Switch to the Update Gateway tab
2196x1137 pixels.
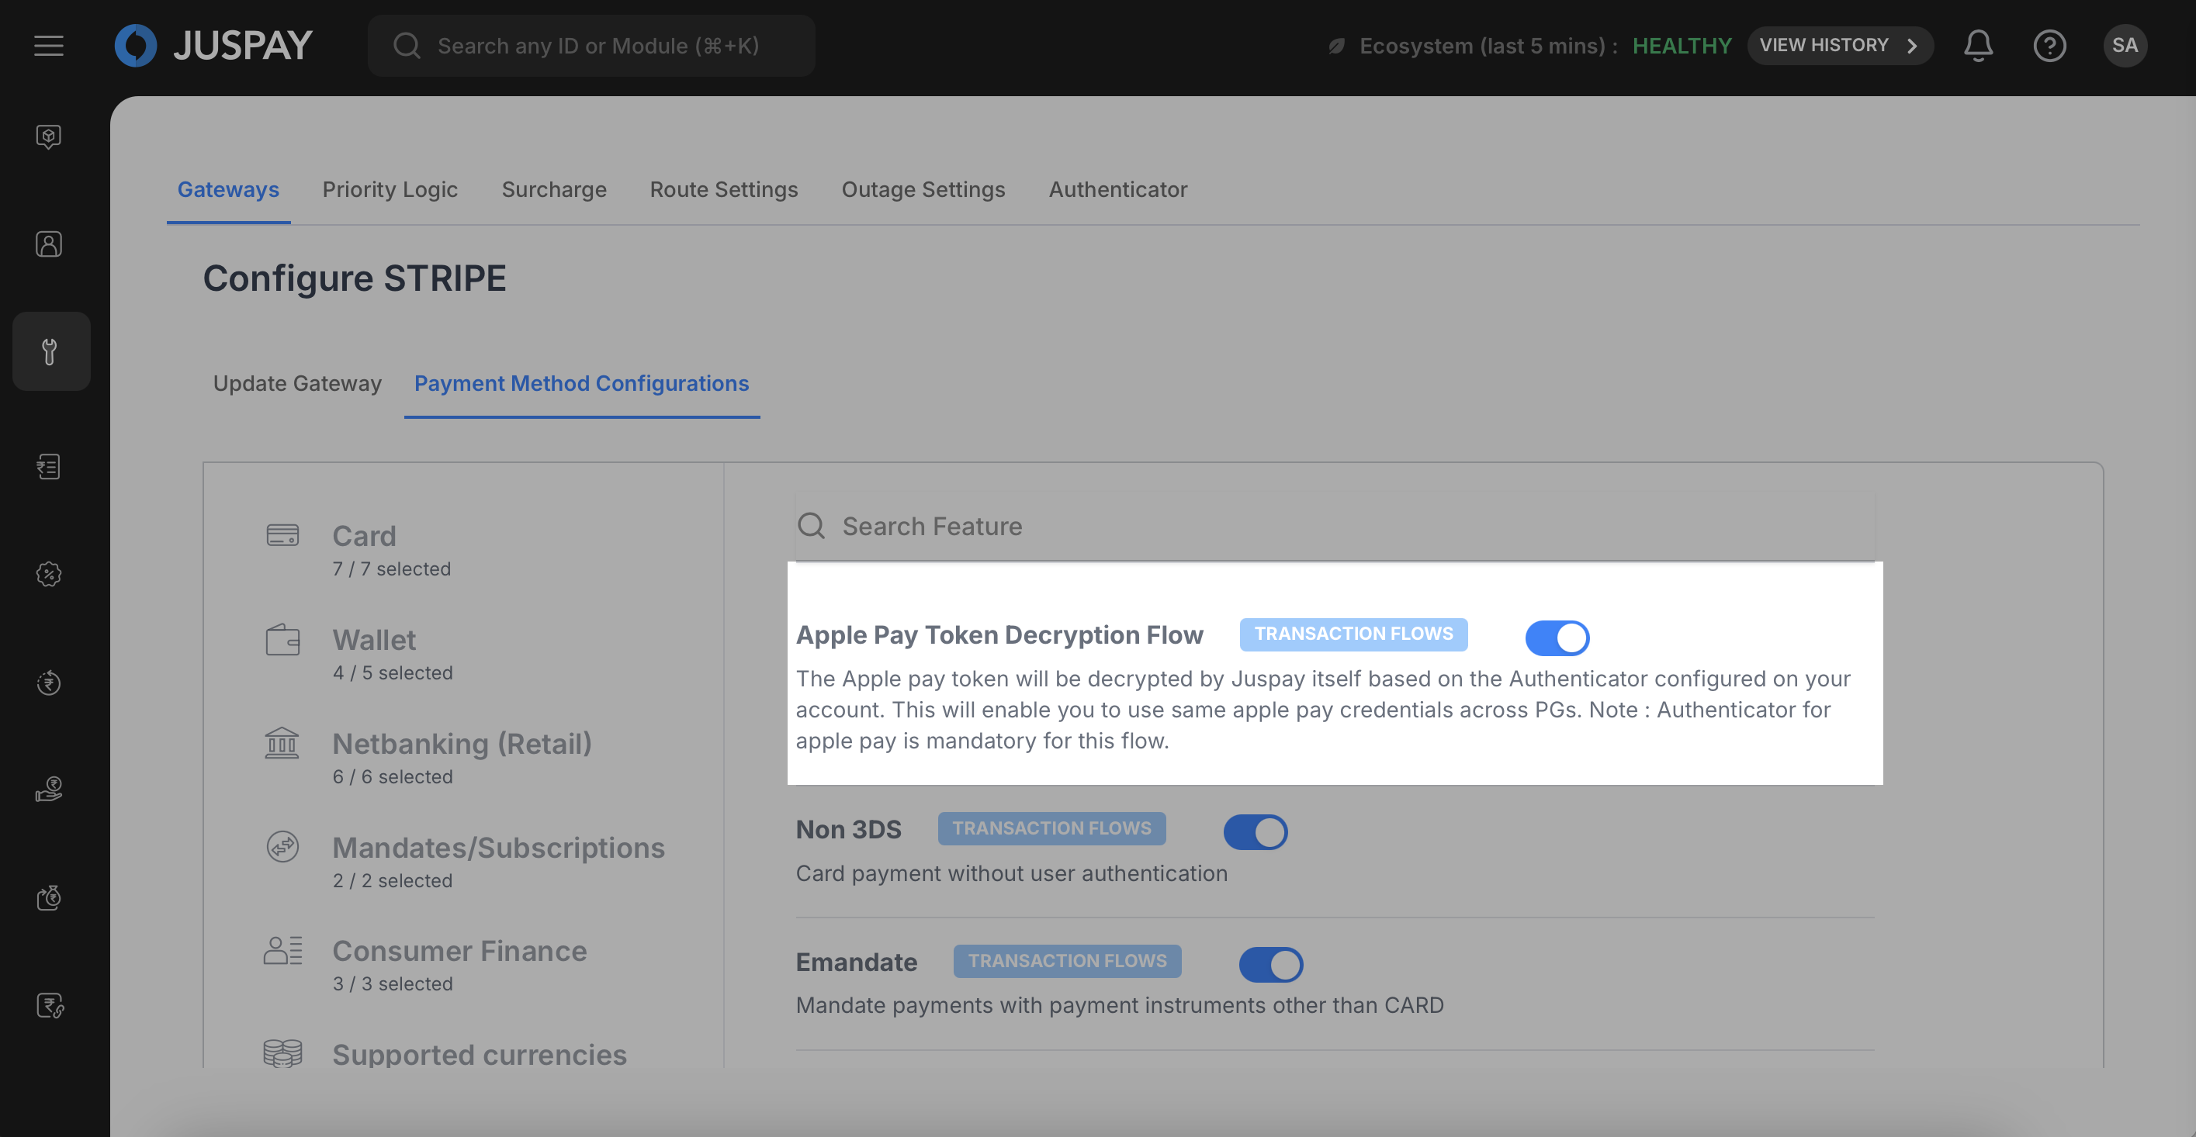pyautogui.click(x=296, y=384)
